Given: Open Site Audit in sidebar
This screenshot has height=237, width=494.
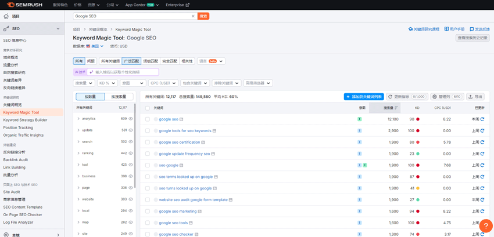Looking at the screenshot, I should coord(12,192).
